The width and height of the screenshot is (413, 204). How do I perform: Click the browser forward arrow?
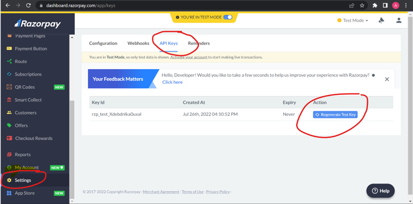point(18,5)
